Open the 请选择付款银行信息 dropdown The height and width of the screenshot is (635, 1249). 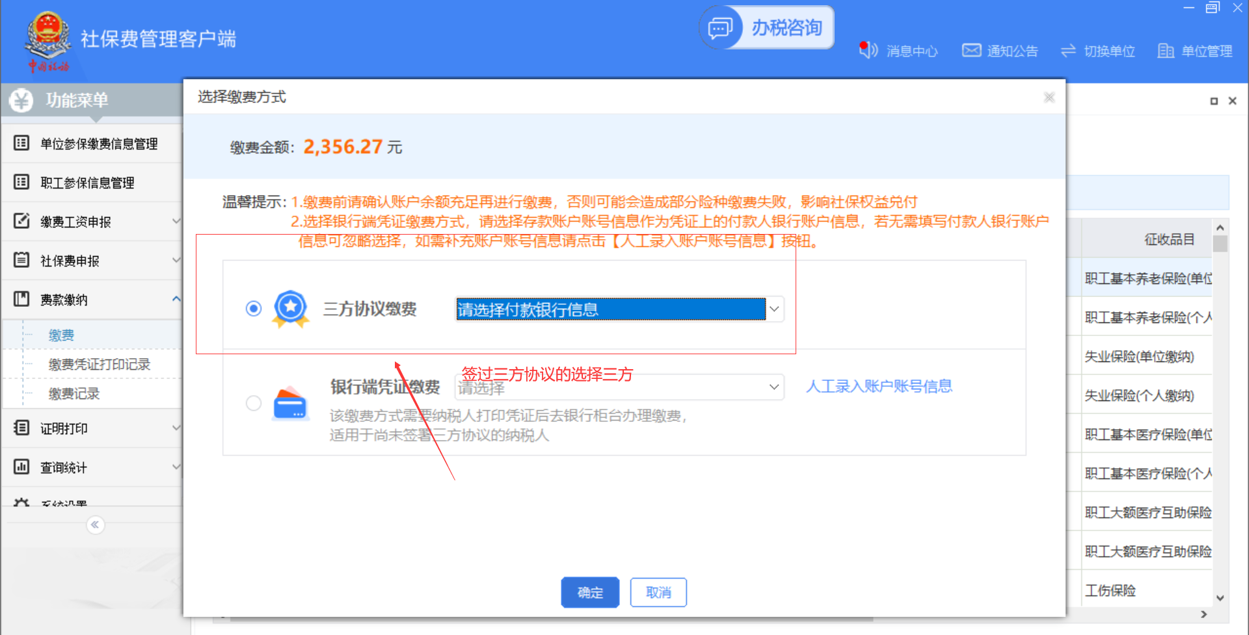point(774,309)
